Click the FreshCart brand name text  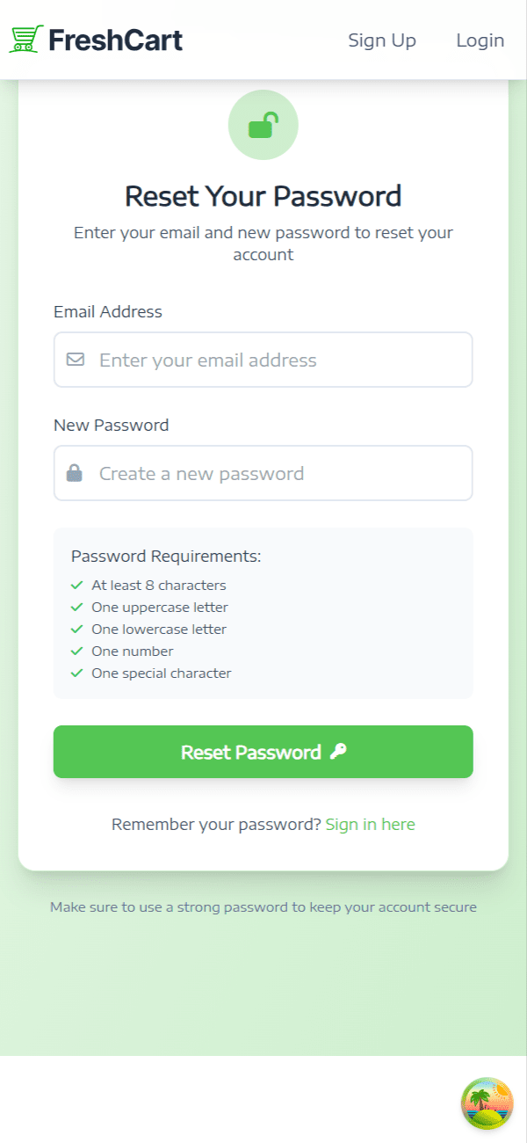tap(116, 40)
